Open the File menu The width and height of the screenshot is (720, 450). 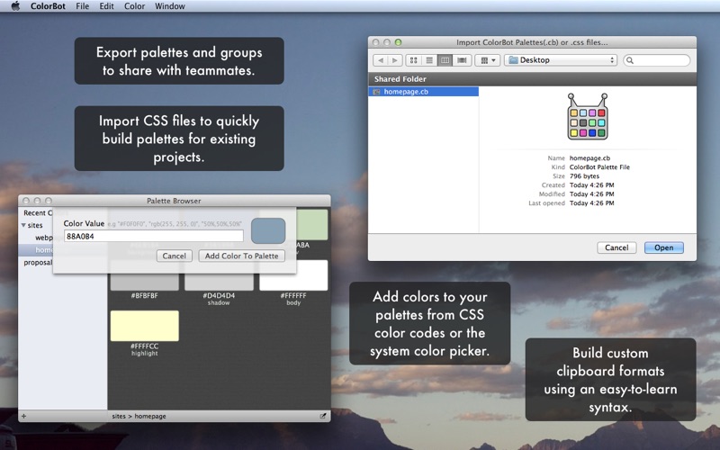pyautogui.click(x=82, y=6)
